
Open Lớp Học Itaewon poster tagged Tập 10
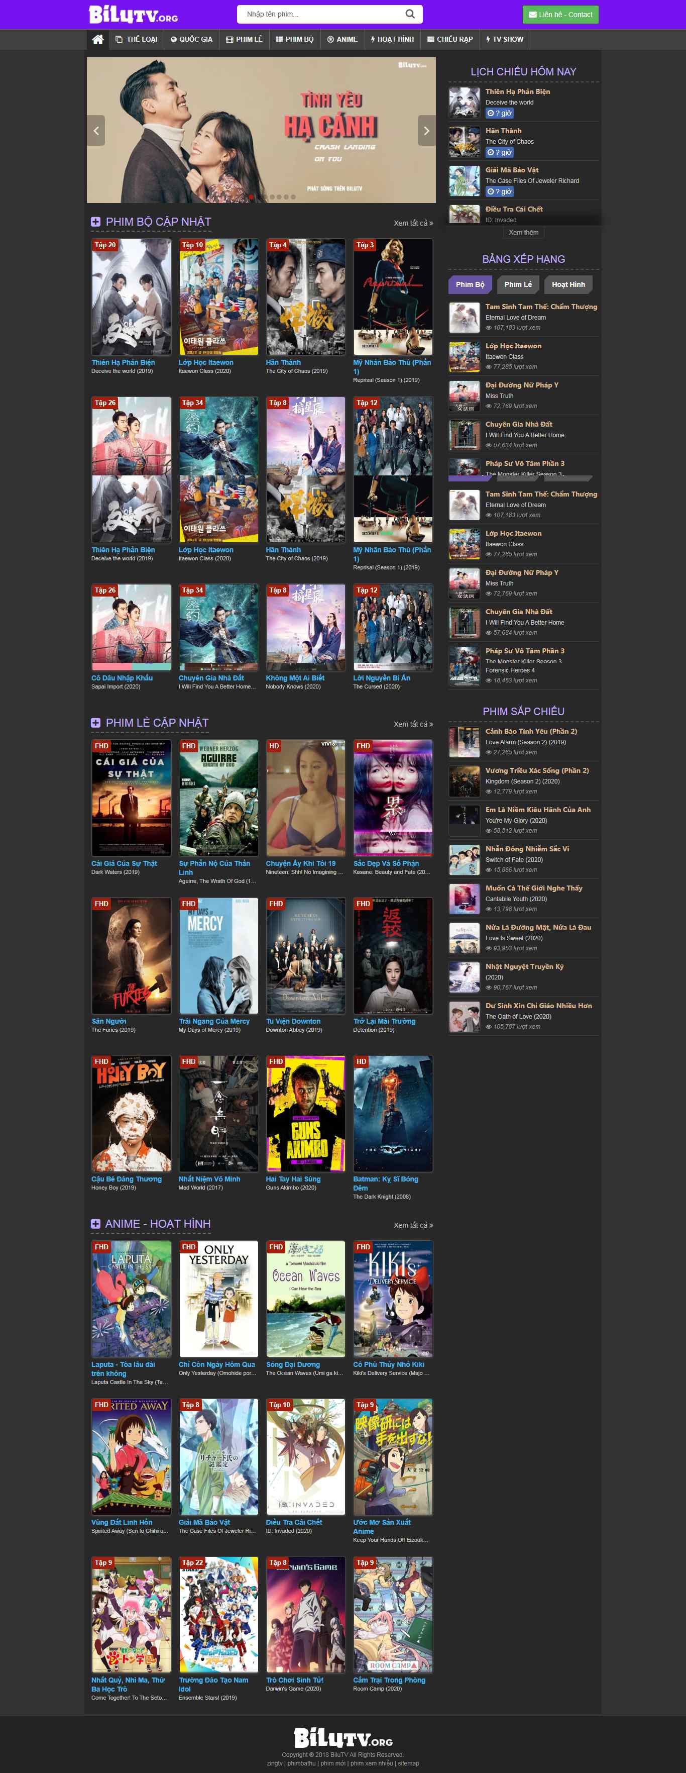(219, 297)
